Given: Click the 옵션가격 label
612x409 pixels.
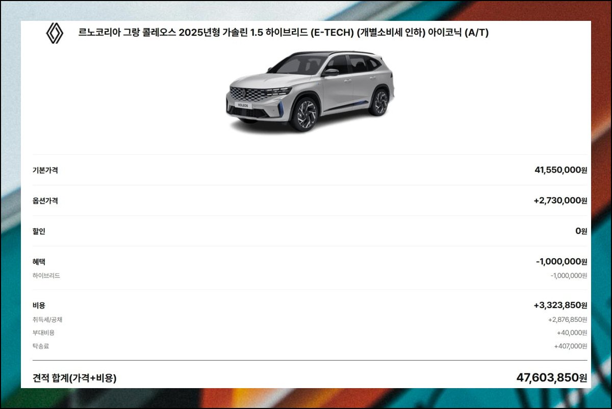Looking at the screenshot, I should tap(45, 201).
